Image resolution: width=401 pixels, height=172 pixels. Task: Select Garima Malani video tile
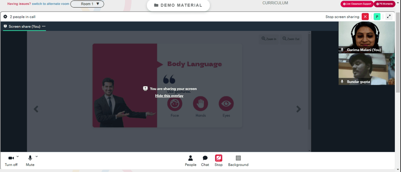click(x=367, y=37)
